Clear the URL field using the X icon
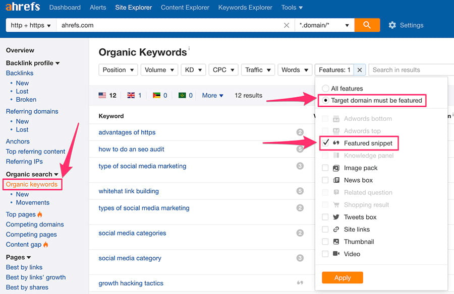This screenshot has width=454, height=294. pyautogui.click(x=287, y=25)
